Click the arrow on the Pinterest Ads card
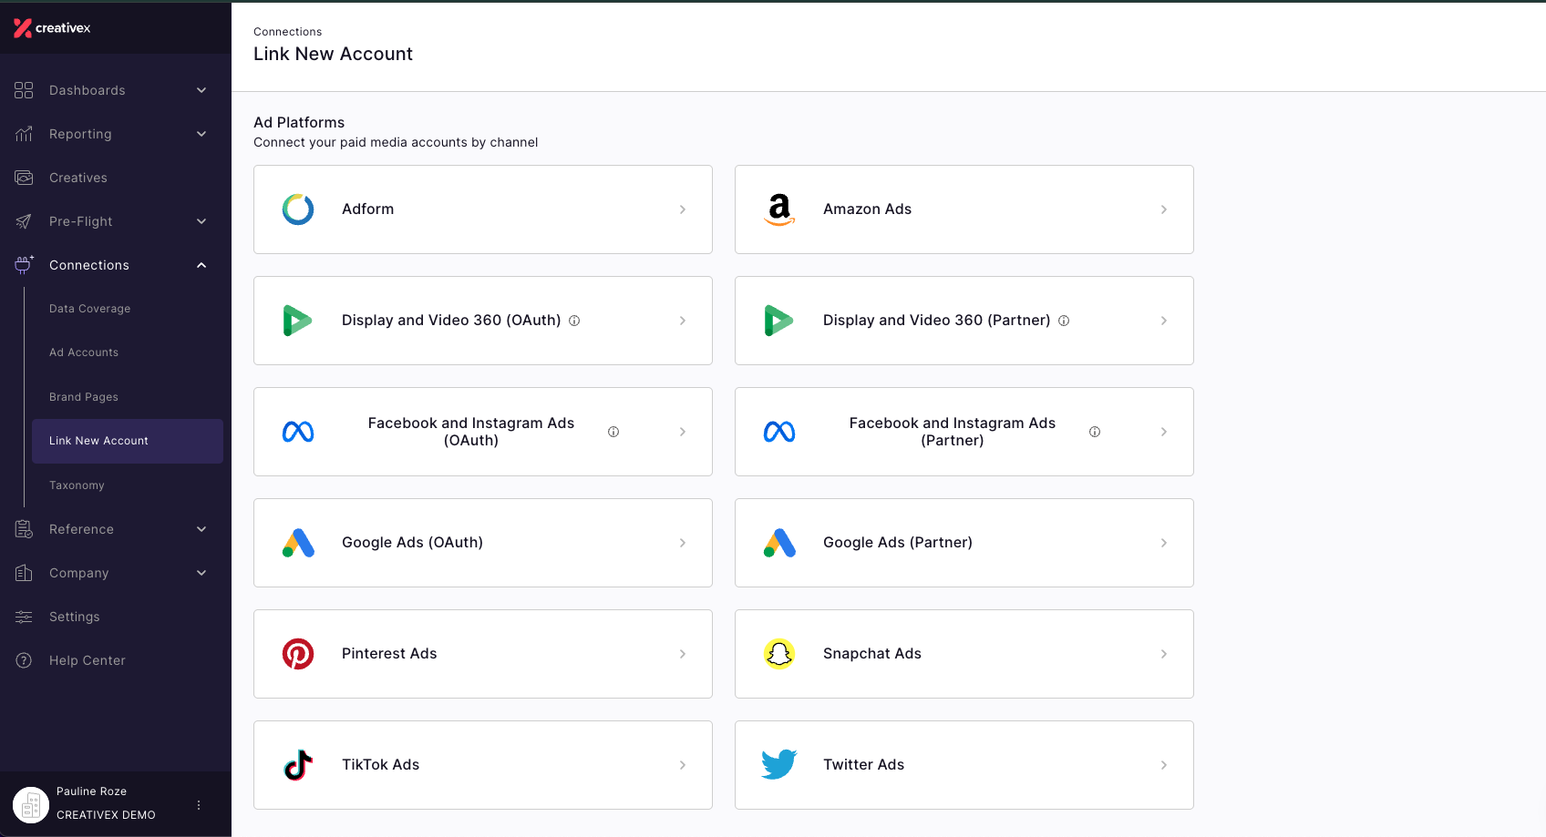Screen dimensions: 1546x837 [683, 654]
